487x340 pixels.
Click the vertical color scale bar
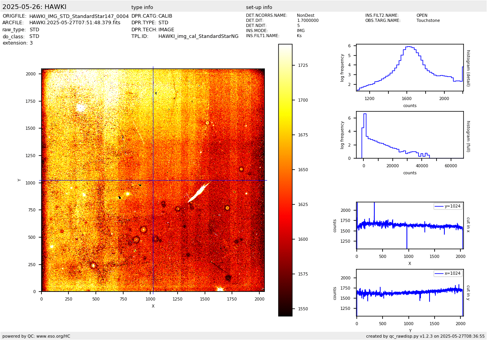point(285,180)
